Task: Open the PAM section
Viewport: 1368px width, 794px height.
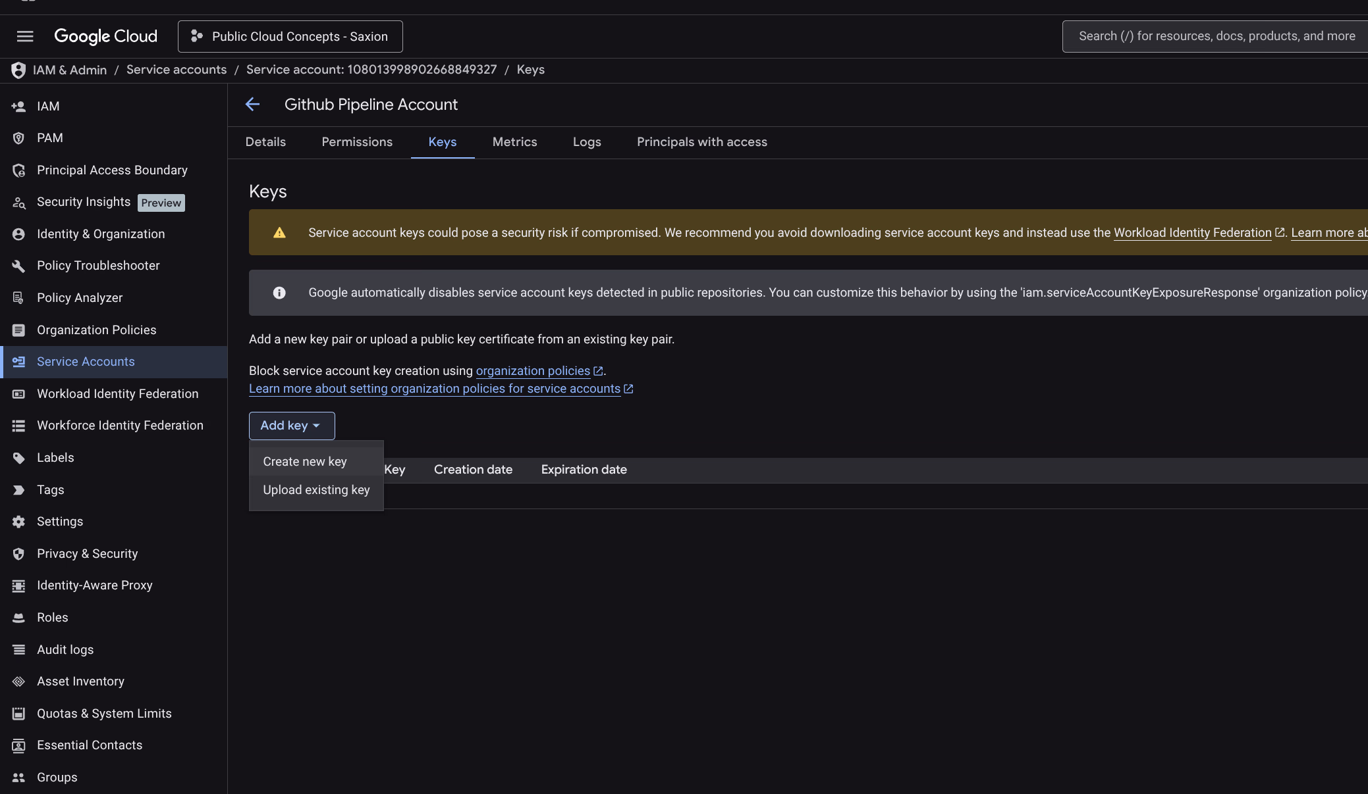Action: tap(49, 137)
